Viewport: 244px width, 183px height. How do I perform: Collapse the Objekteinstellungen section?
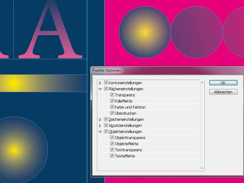[101, 131]
